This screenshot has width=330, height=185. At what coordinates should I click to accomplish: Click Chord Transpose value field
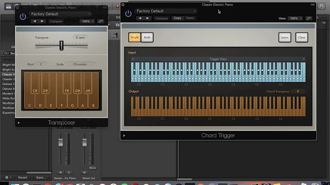coord(297,91)
